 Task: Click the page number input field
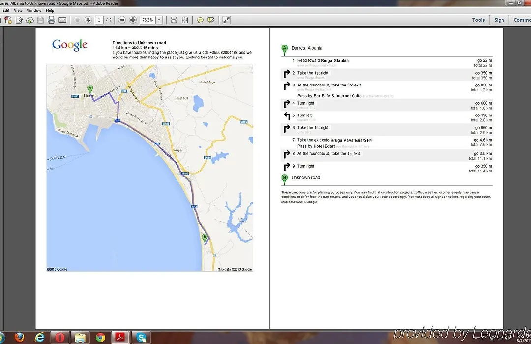[x=99, y=20]
